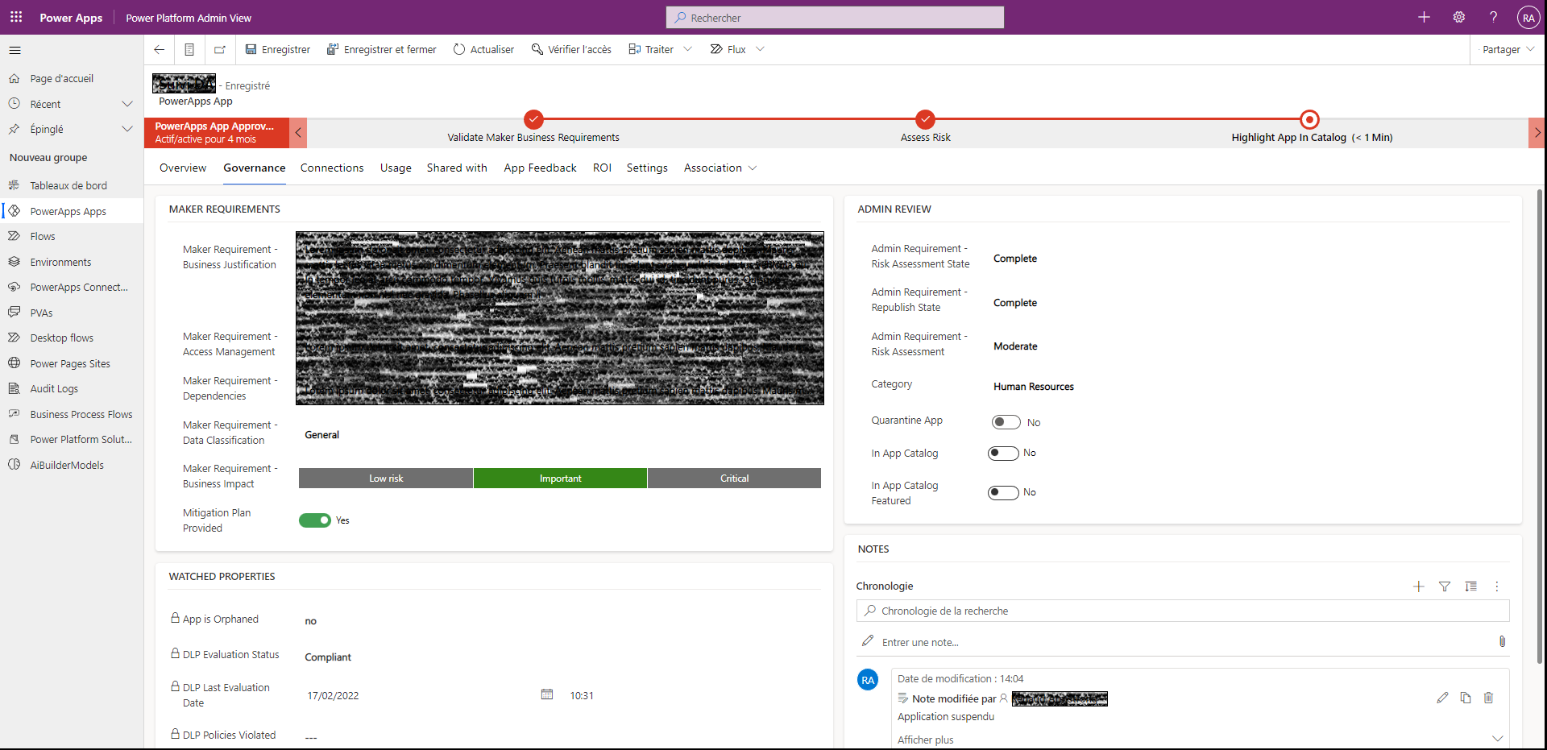The image size is (1547, 750).
Task: Click the Enregistrer button
Action: coord(278,49)
